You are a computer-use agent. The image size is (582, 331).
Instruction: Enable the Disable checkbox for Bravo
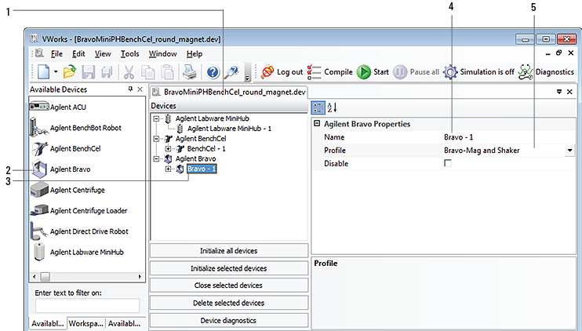pyautogui.click(x=448, y=163)
